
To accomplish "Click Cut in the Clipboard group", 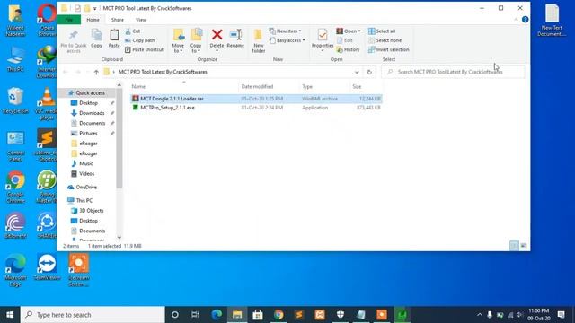I will [x=132, y=31].
